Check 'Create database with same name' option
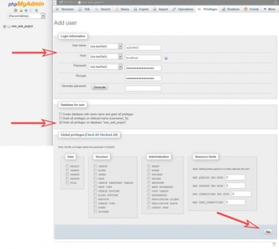This screenshot has height=249, width=279. tap(61, 114)
